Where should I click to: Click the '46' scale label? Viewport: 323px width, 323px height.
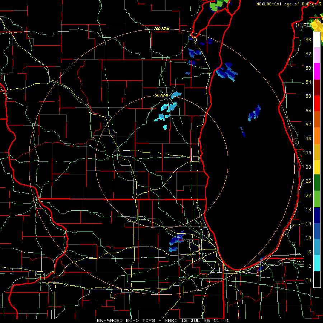click(308, 110)
